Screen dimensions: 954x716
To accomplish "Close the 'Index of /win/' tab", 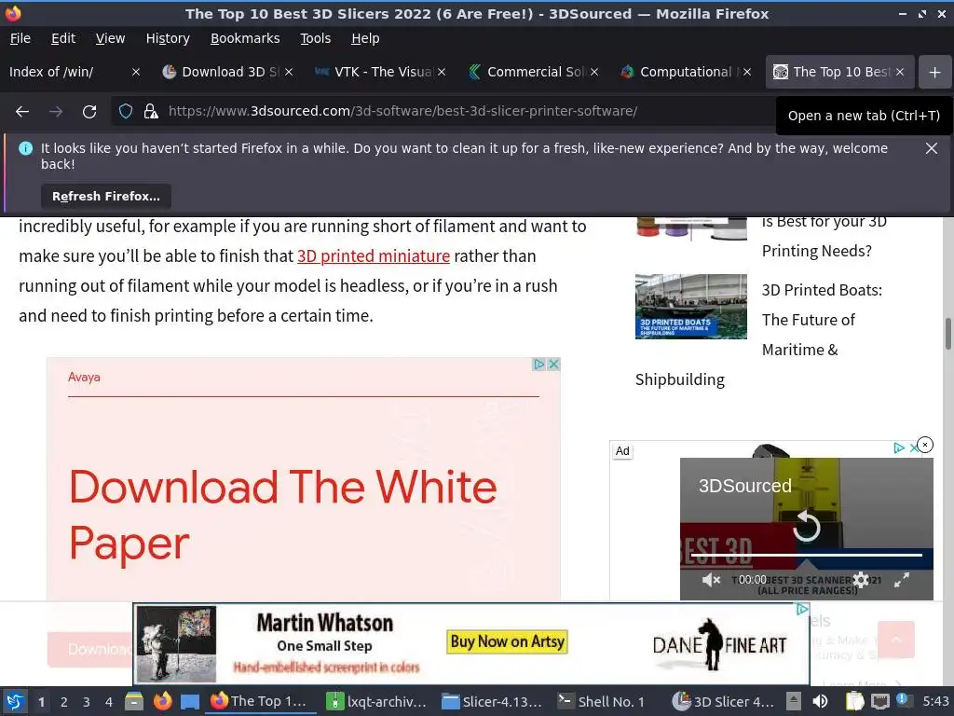I will (x=136, y=72).
